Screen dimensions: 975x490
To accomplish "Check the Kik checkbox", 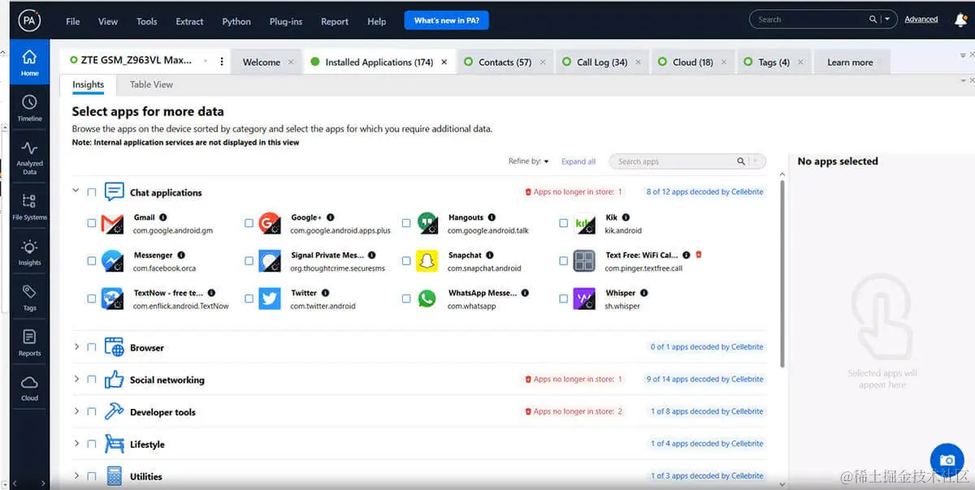I will (x=563, y=223).
